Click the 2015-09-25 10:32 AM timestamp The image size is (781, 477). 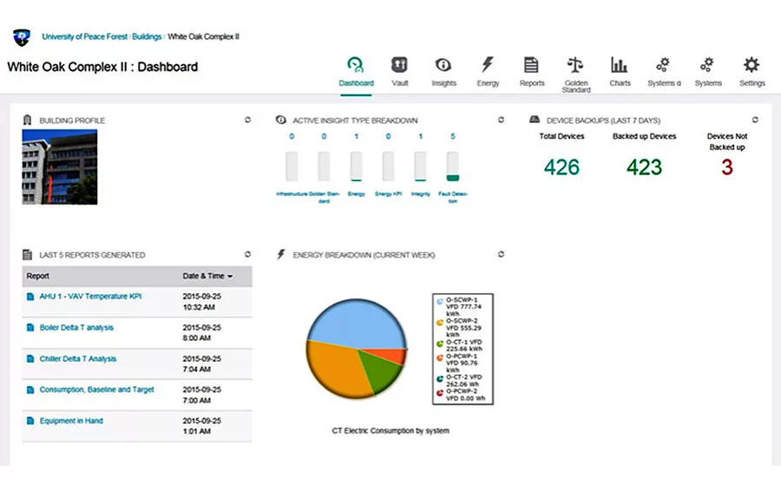(x=201, y=302)
